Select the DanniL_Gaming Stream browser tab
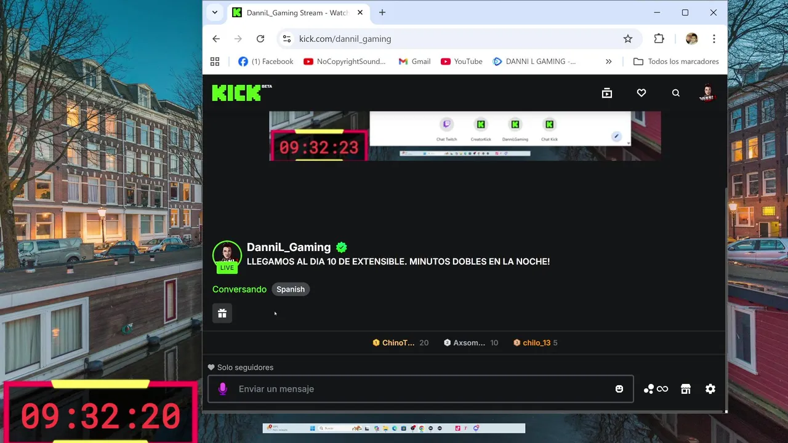 coord(298,12)
